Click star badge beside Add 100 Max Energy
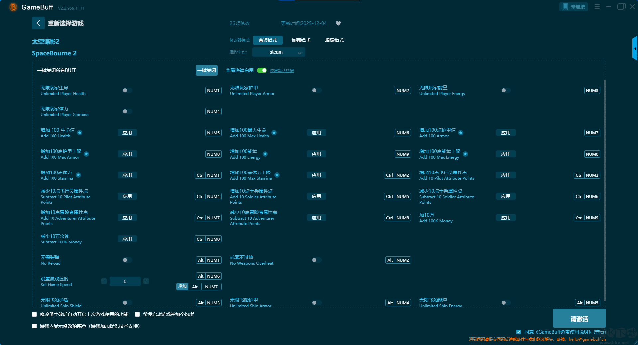 click(x=465, y=154)
